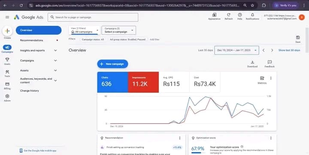Click the +11.4% recommendation badge
This screenshot has width=309, height=155.
pyautogui.click(x=177, y=147)
